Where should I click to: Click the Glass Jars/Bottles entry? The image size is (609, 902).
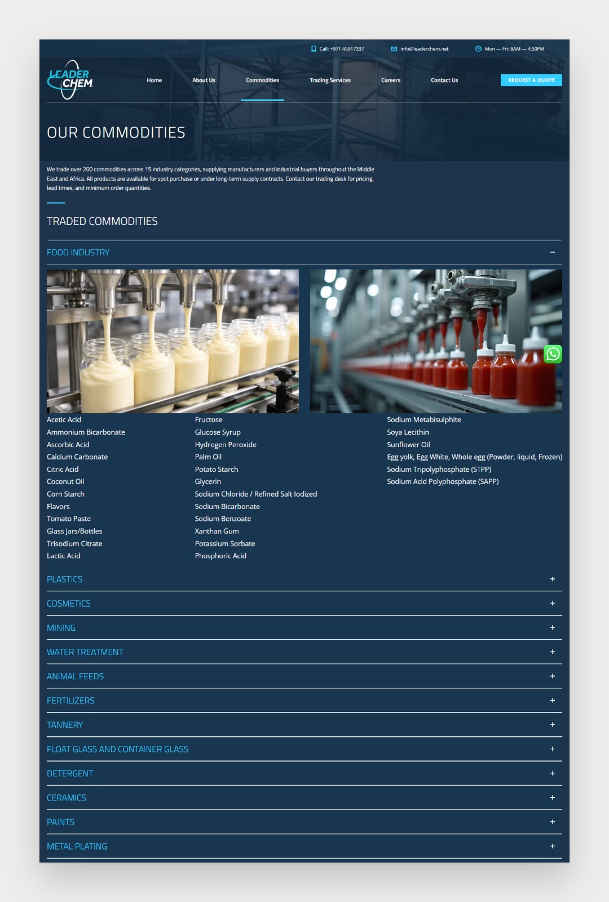coord(74,531)
